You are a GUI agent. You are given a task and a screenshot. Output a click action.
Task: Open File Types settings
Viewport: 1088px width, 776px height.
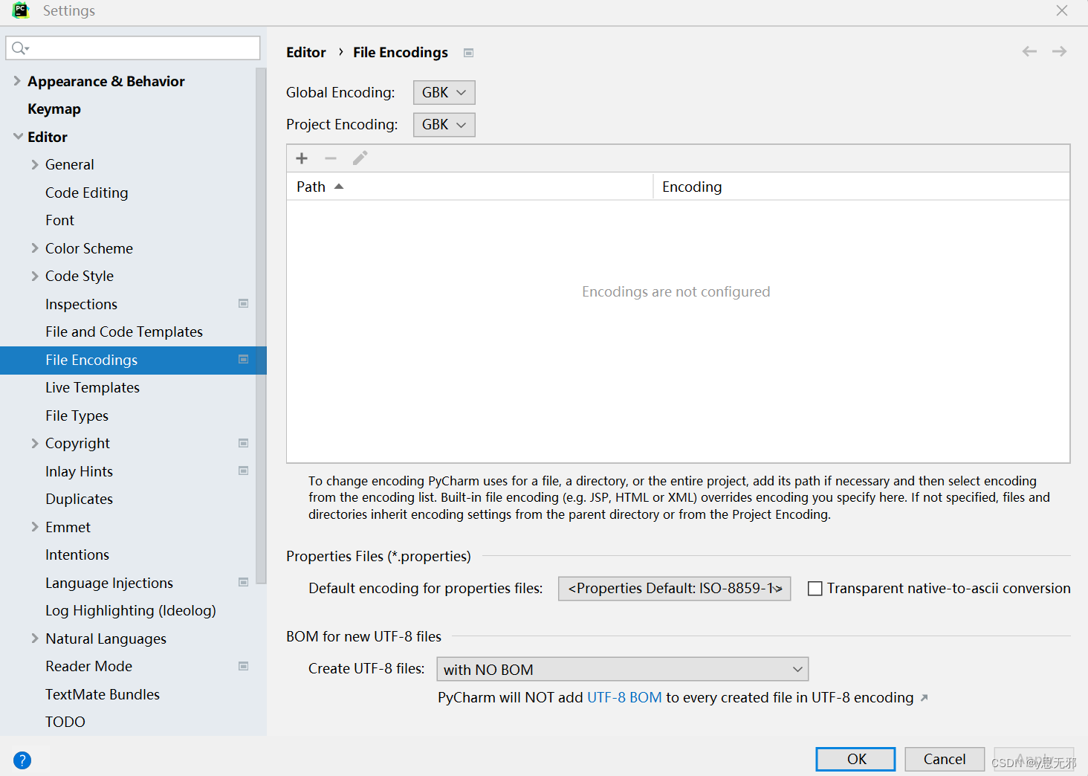click(x=77, y=416)
